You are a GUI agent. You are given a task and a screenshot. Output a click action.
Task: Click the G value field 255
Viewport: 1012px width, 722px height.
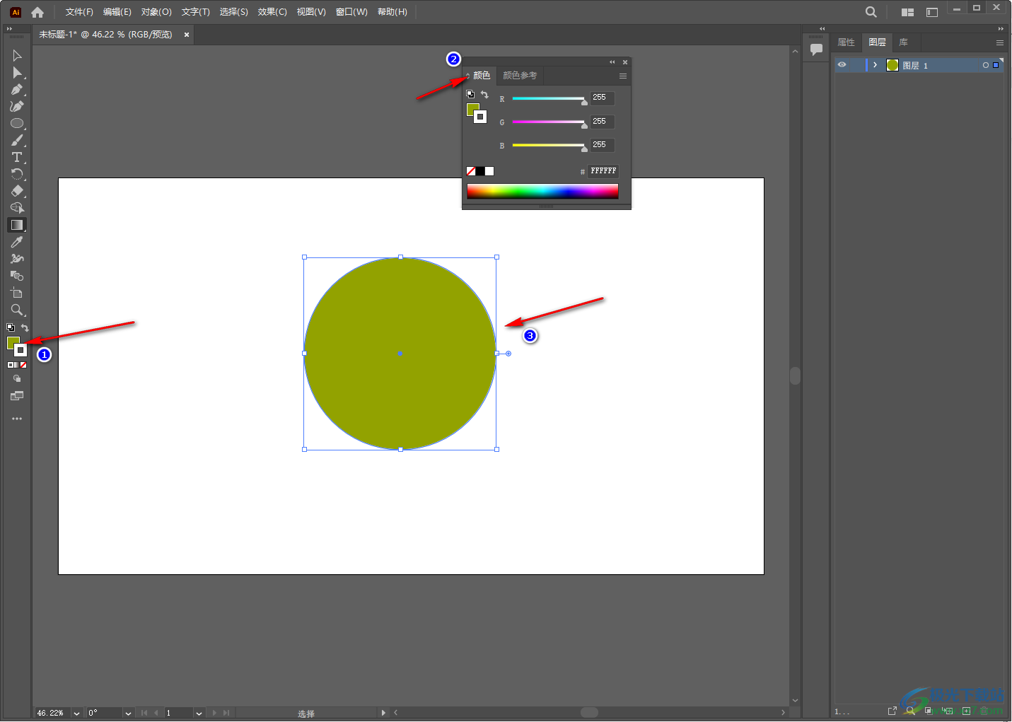tap(603, 122)
